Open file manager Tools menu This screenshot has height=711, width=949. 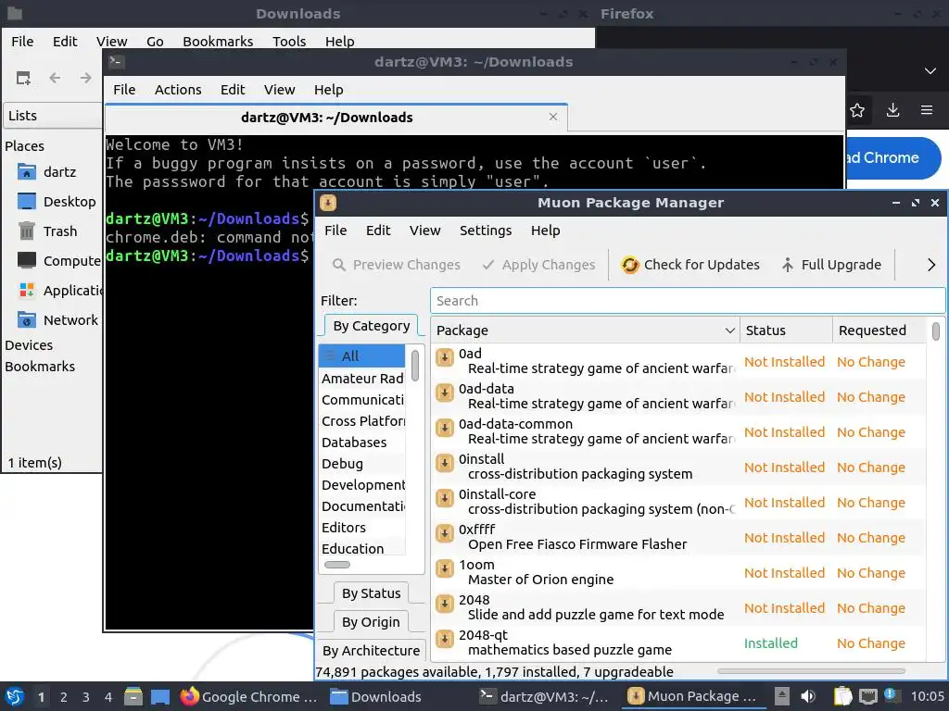pyautogui.click(x=289, y=41)
